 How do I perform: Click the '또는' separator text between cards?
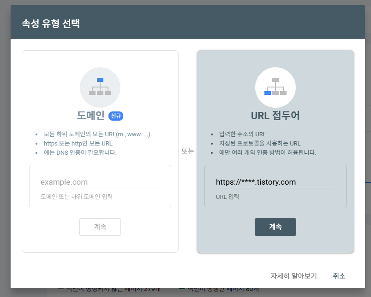click(x=188, y=151)
